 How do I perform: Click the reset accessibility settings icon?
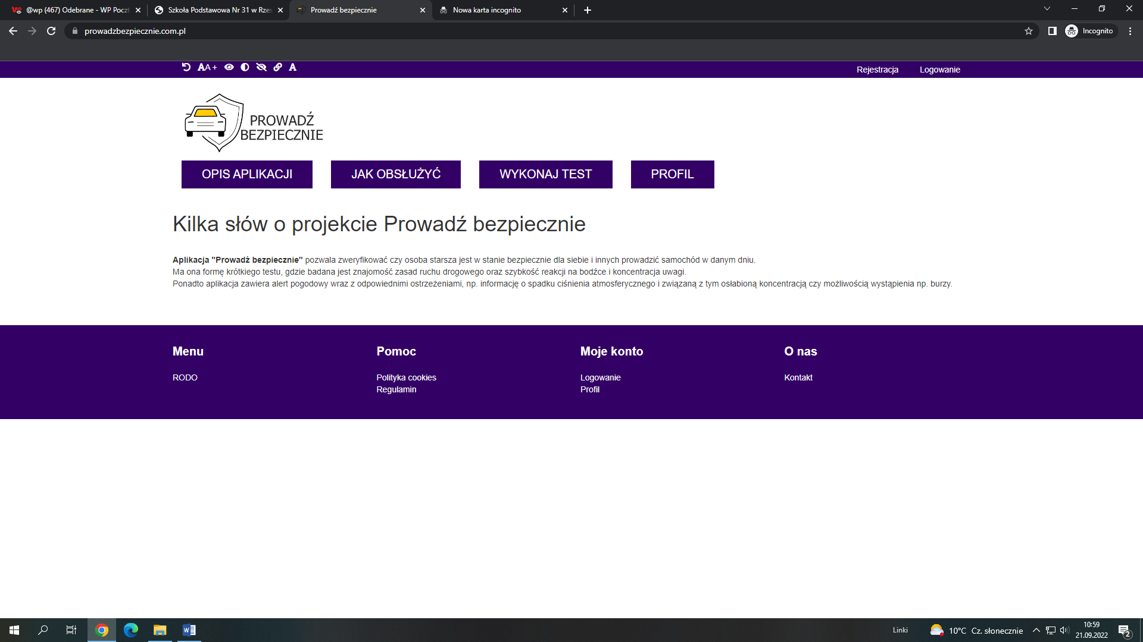pos(186,67)
